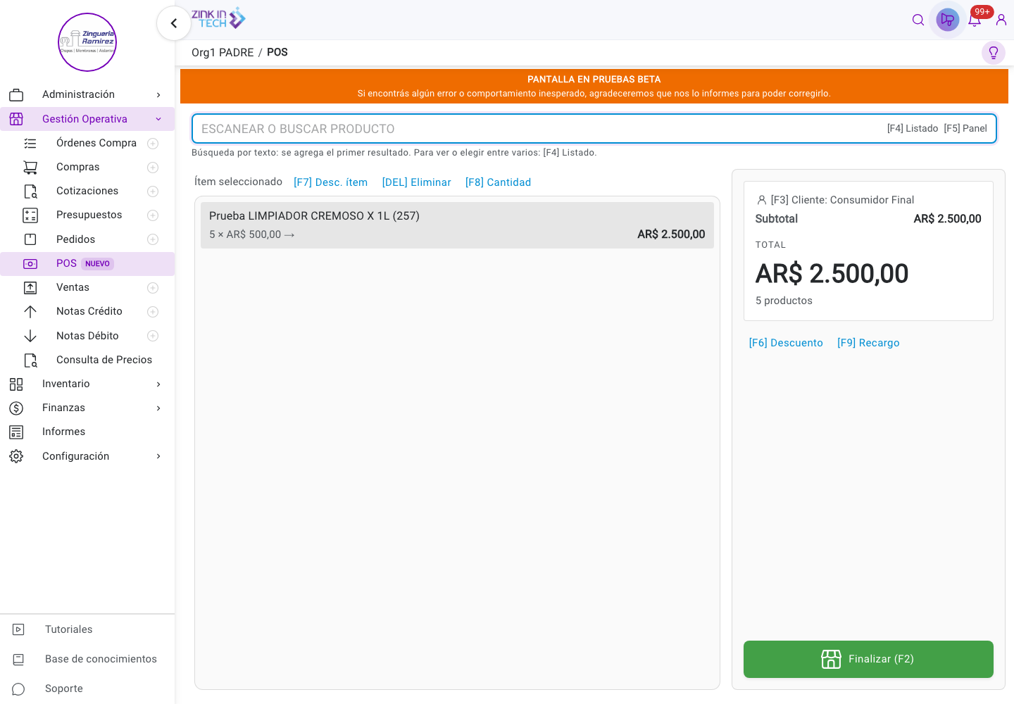This screenshot has height=704, width=1014.
Task: Add new Ventas with plus icon
Action: [x=153, y=287]
